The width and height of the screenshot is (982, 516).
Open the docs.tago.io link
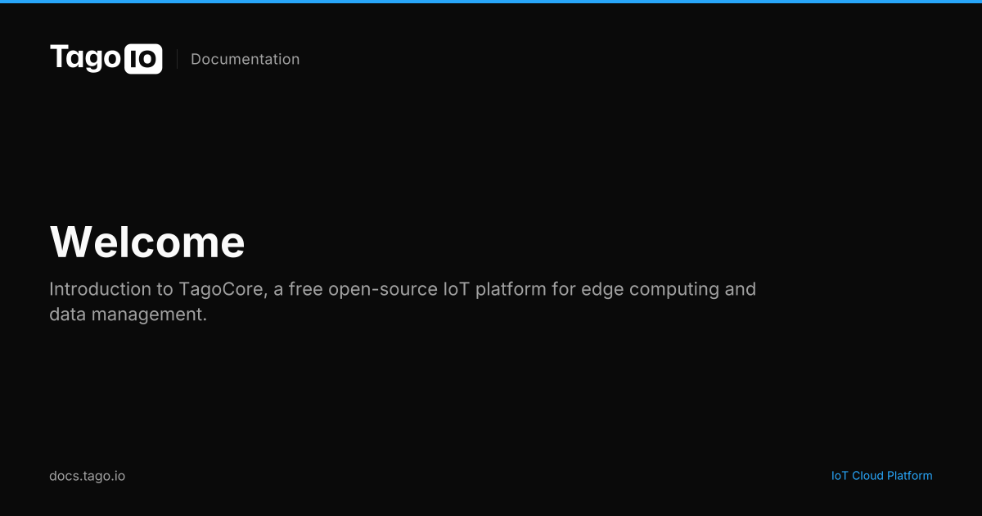(x=87, y=476)
